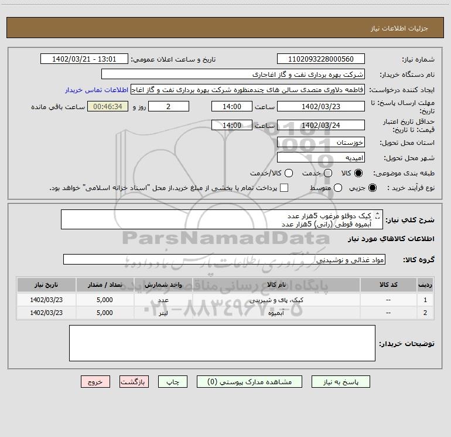This screenshot has width=451, height=437.
Task: Click the عدد unit cell
Action: click(163, 300)
